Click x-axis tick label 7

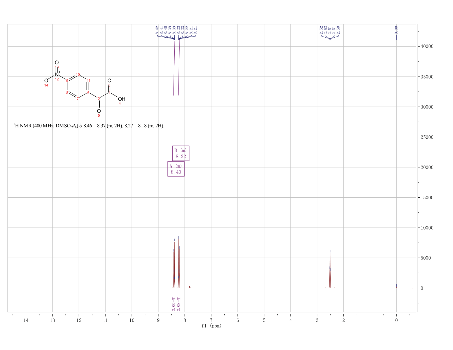[211, 320]
